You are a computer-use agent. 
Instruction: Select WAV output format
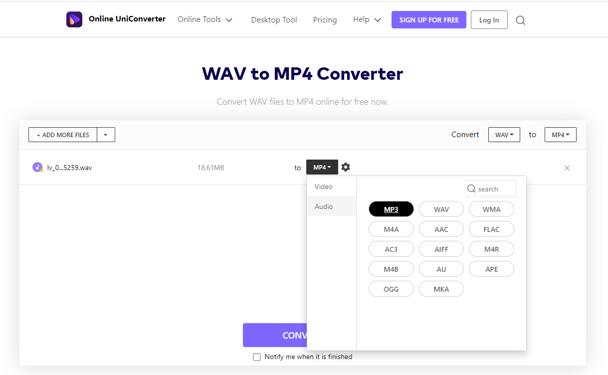tap(441, 209)
